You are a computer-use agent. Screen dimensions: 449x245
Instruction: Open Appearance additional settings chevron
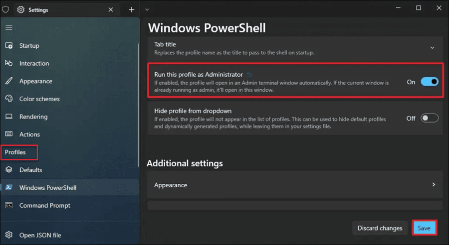(x=434, y=185)
